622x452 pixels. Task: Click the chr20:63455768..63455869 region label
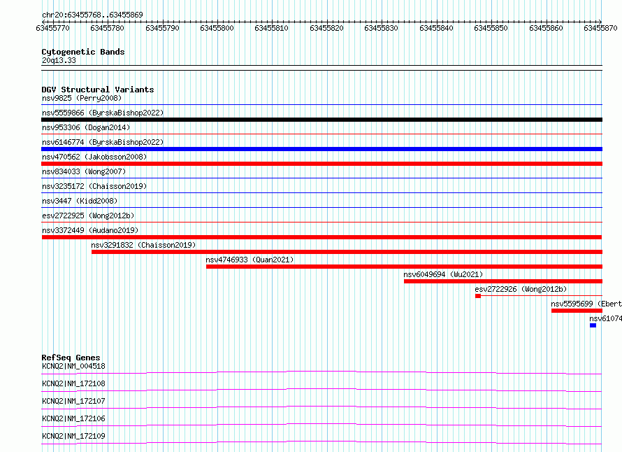click(x=92, y=15)
